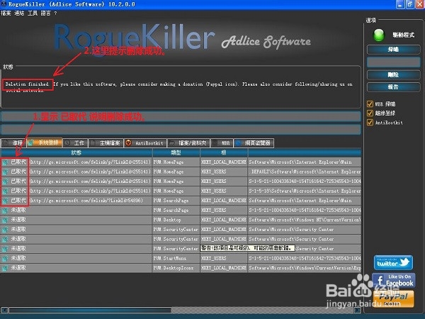425x319 pixels.
Task: Open the 語言 menu
Action: [x=45, y=13]
